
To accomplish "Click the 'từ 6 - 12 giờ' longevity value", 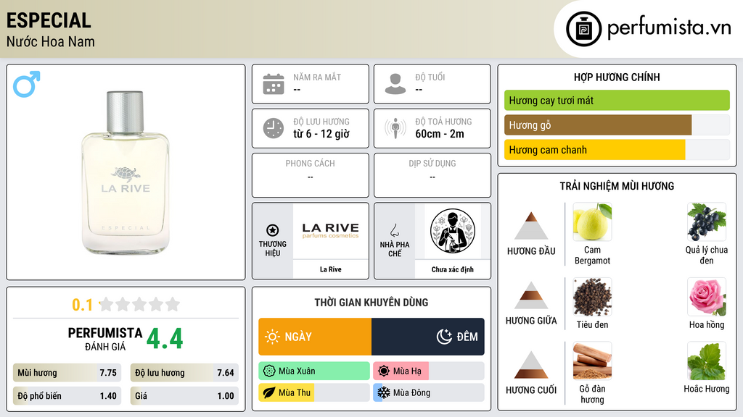I will [x=321, y=134].
